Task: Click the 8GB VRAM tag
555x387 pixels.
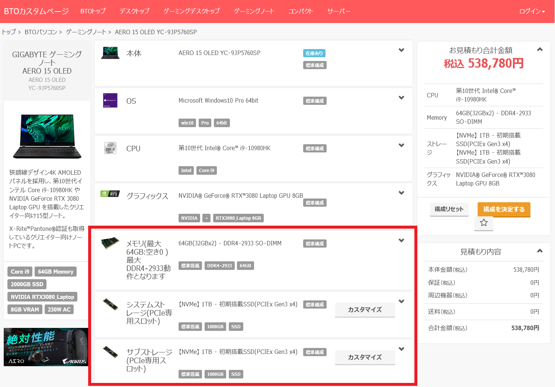Action: tap(25, 310)
